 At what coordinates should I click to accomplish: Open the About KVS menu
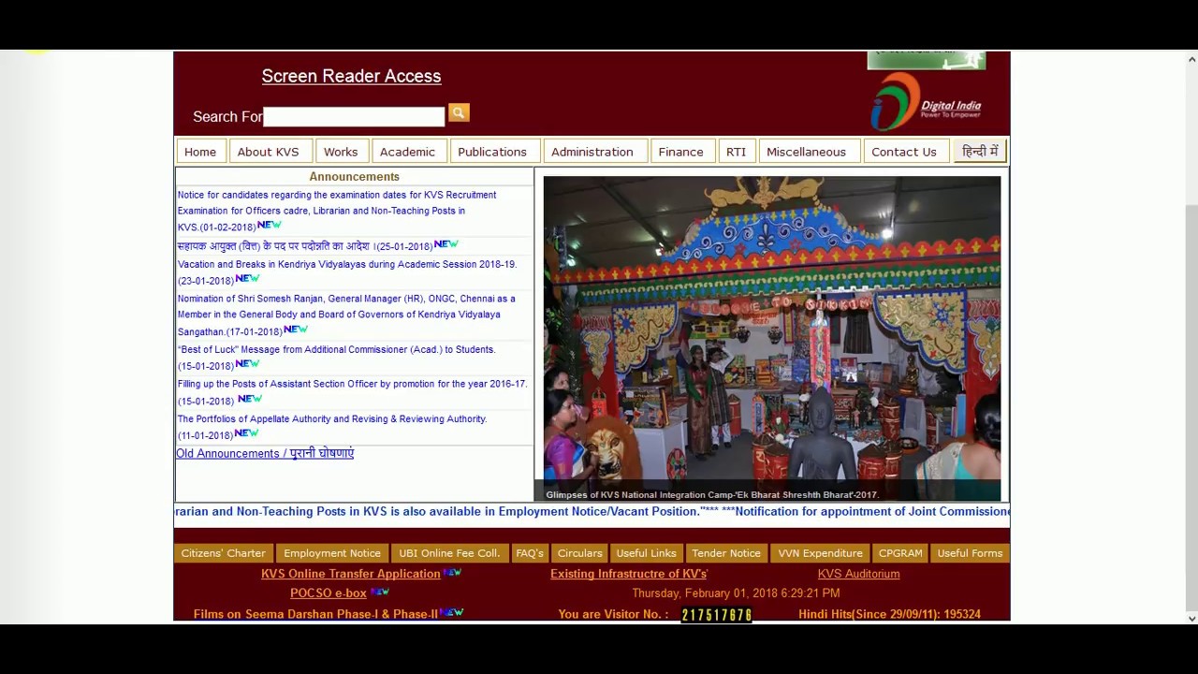click(x=269, y=152)
